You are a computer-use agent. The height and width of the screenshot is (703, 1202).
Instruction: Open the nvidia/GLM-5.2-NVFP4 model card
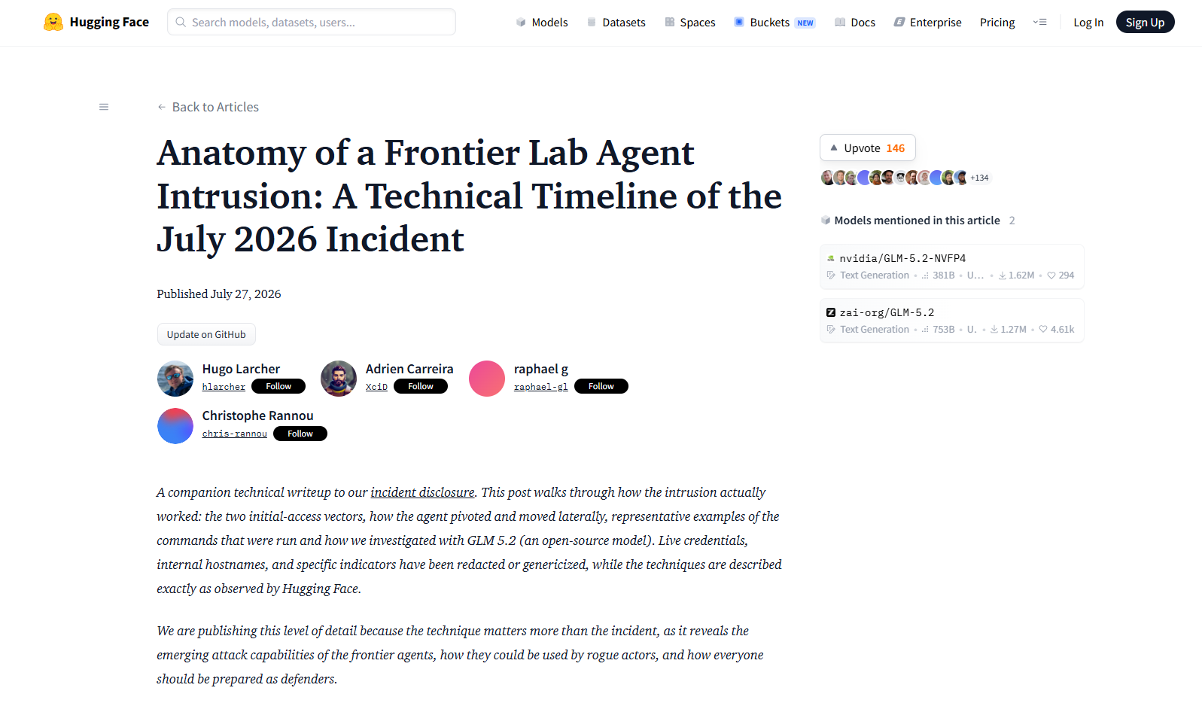point(951,266)
